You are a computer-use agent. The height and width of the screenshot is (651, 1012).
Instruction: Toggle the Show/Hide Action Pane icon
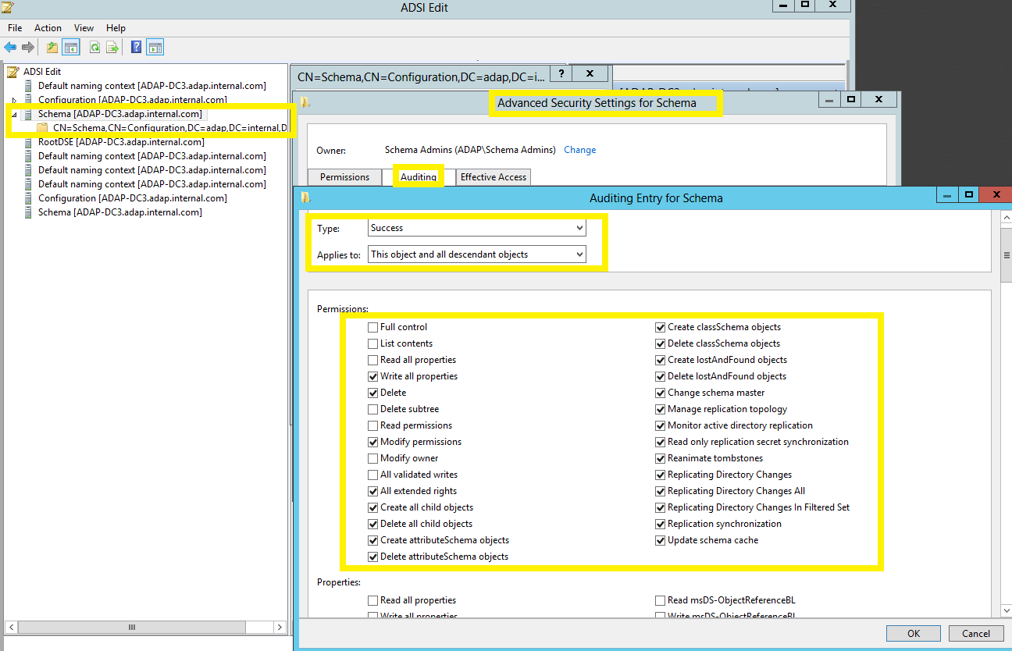[x=155, y=48]
